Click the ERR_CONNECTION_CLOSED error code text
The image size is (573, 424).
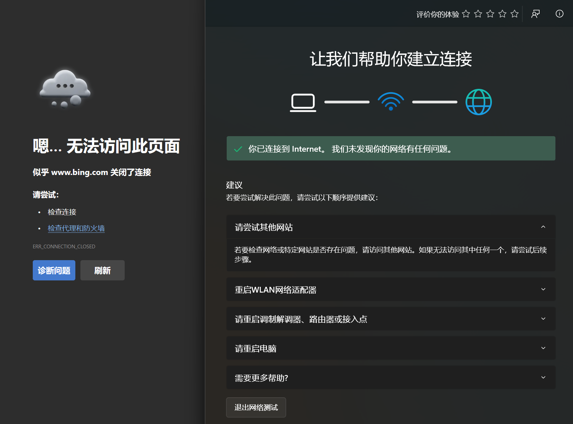click(64, 247)
